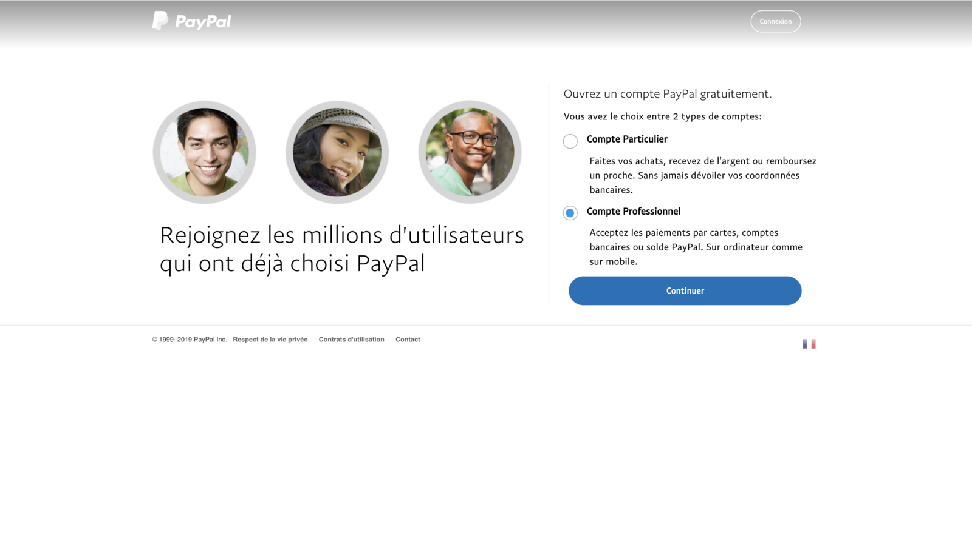The width and height of the screenshot is (972, 544).
Task: Select the Compte Particulier radio button
Action: point(570,141)
